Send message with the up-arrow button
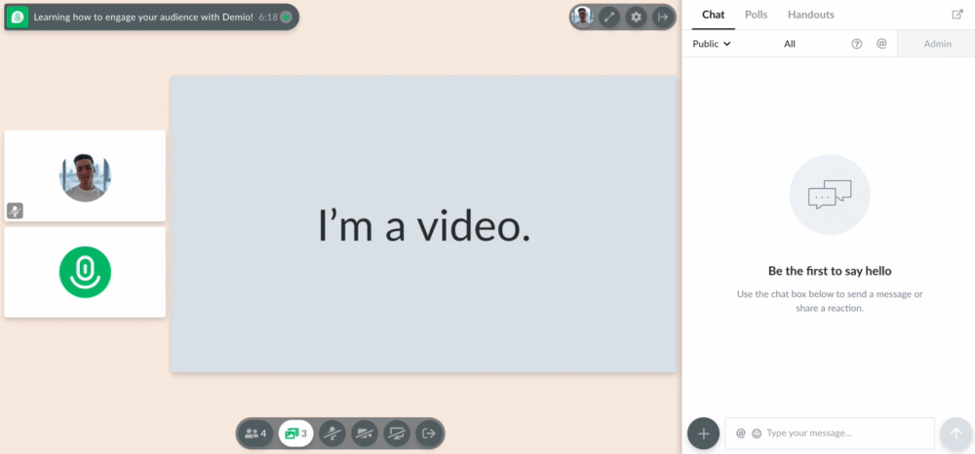The image size is (975, 454). coord(956,434)
